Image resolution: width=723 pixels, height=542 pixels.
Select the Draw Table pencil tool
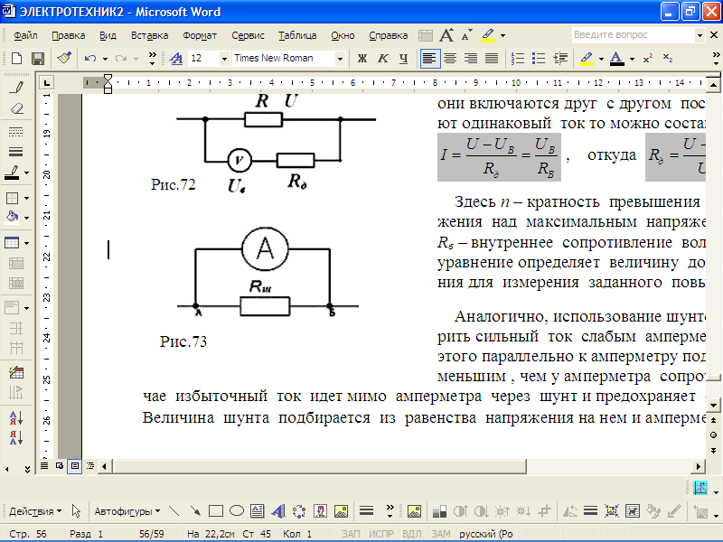(16, 87)
